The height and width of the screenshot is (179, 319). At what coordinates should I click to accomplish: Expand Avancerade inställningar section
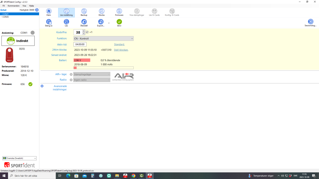42,86
